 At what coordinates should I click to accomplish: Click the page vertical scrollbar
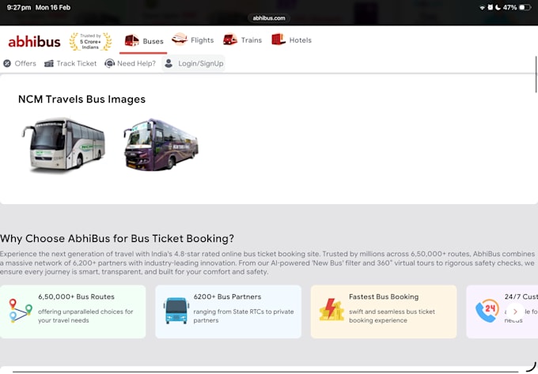tap(536, 74)
